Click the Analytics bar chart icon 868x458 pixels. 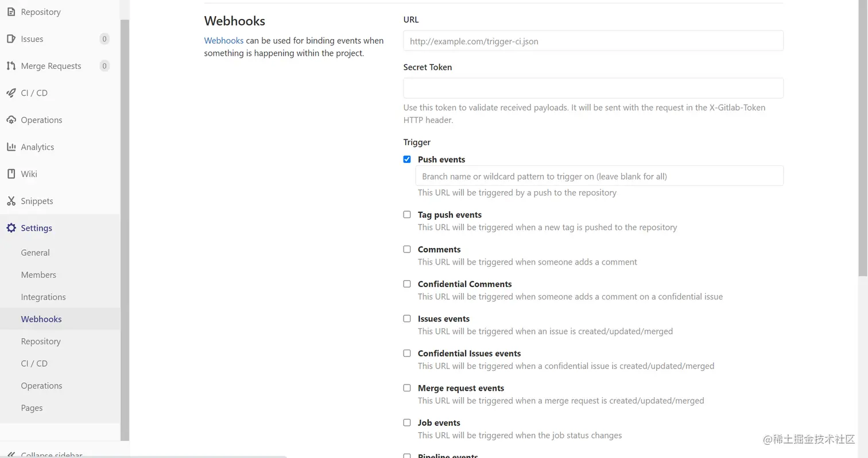11,147
